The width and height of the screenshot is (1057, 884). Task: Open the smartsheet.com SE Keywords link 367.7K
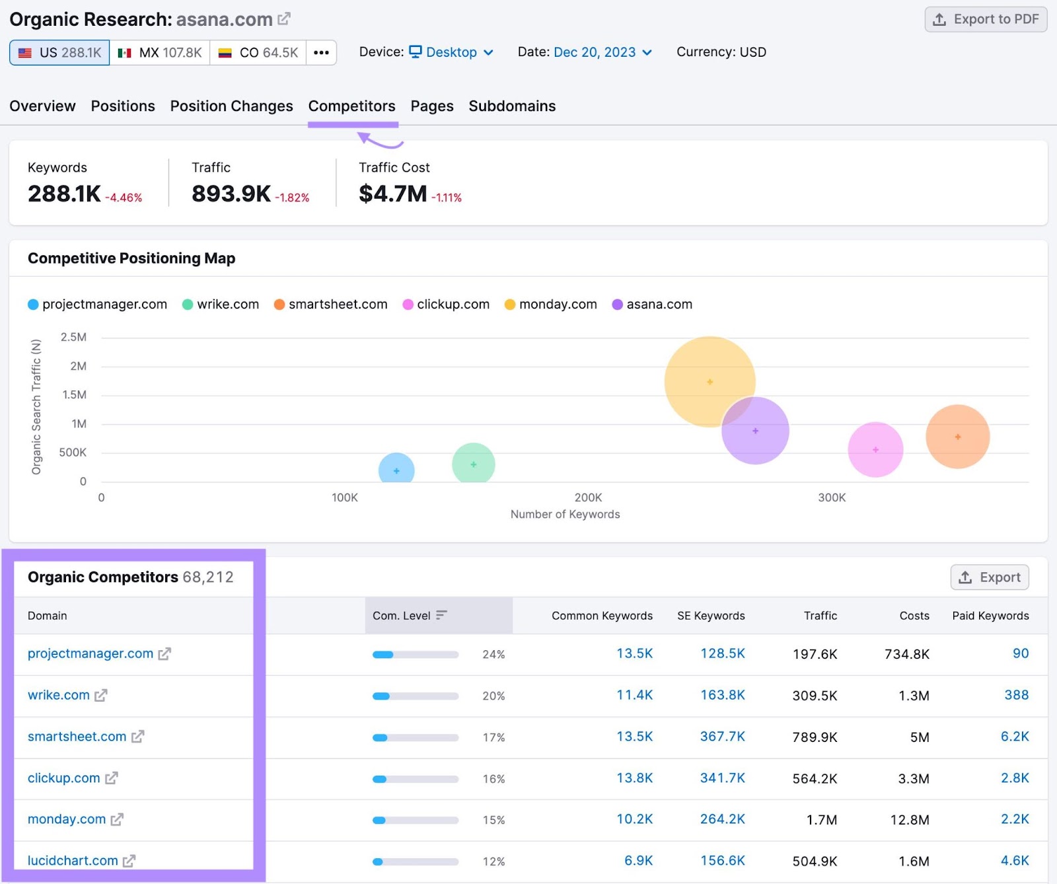pos(723,737)
